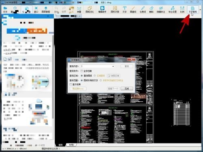Close the open drawing document tab

[80, 16]
